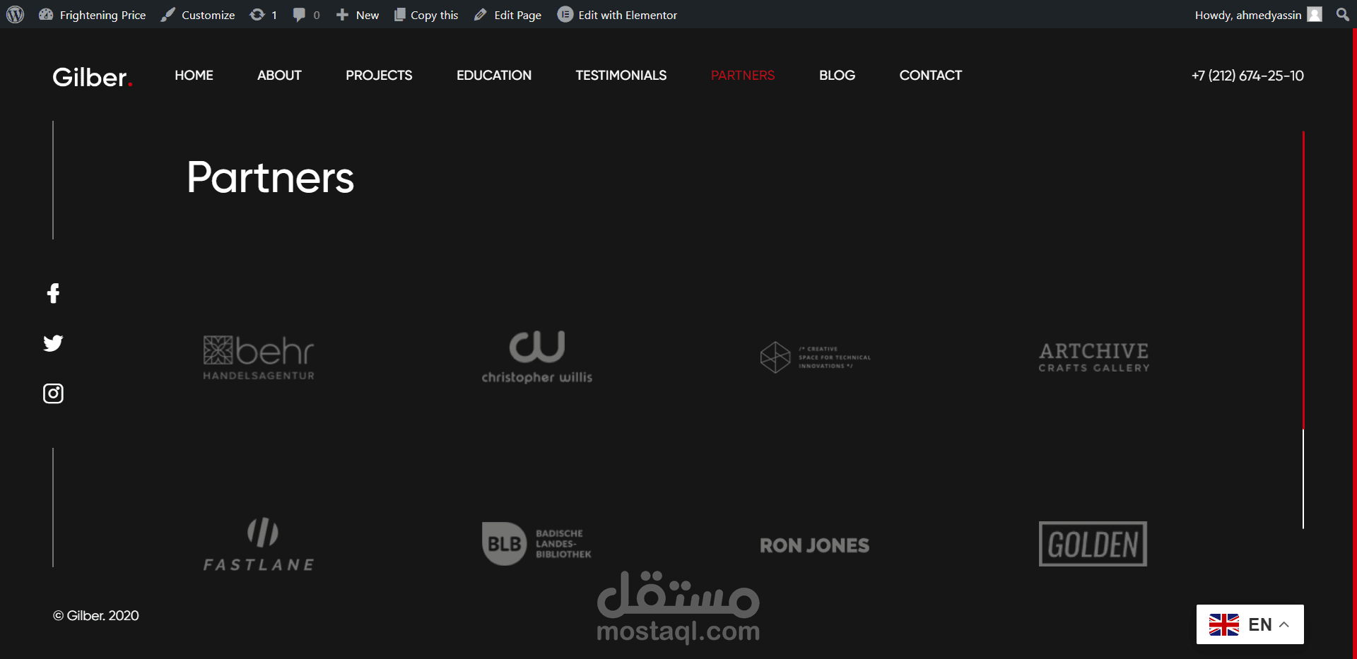Click the Fastlane partner logo
Viewport: 1357px width, 659px height.
click(x=259, y=544)
